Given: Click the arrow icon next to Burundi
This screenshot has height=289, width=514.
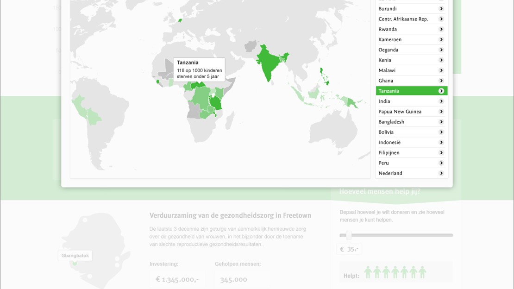Looking at the screenshot, I should pos(441,9).
